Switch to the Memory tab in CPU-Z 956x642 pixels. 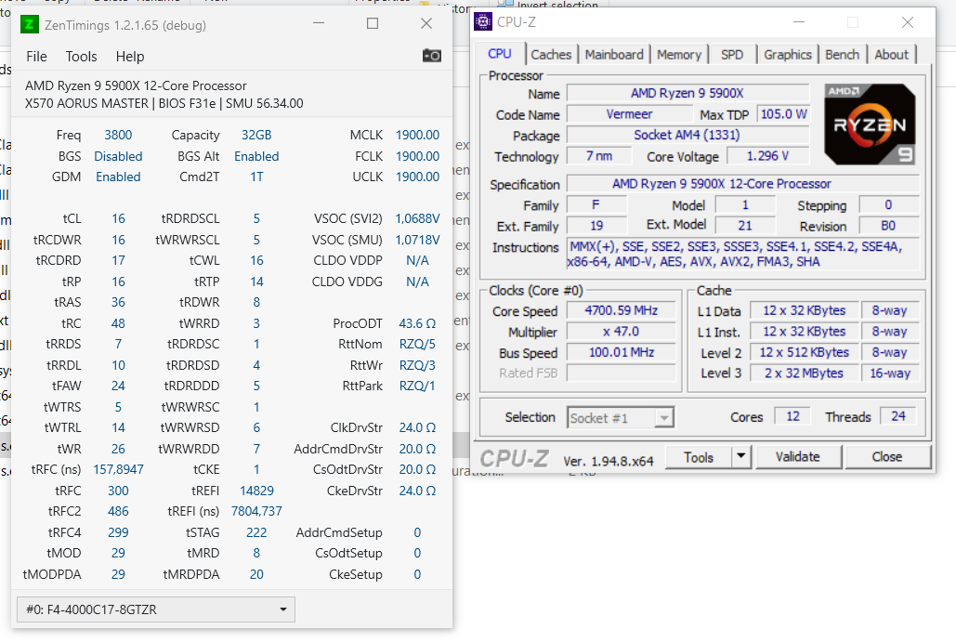679,55
